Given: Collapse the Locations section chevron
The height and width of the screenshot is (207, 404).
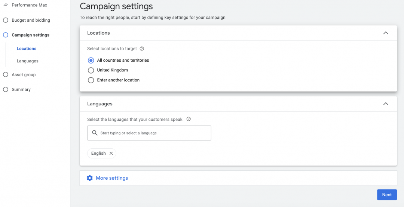Looking at the screenshot, I should tap(386, 33).
